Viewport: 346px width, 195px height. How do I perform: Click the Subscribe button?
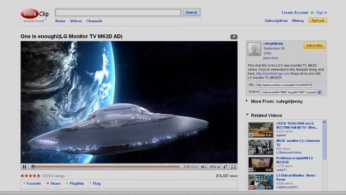click(314, 45)
